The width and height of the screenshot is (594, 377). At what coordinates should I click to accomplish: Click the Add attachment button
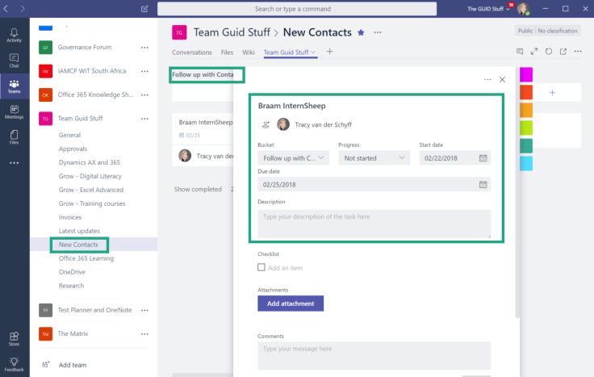[291, 303]
